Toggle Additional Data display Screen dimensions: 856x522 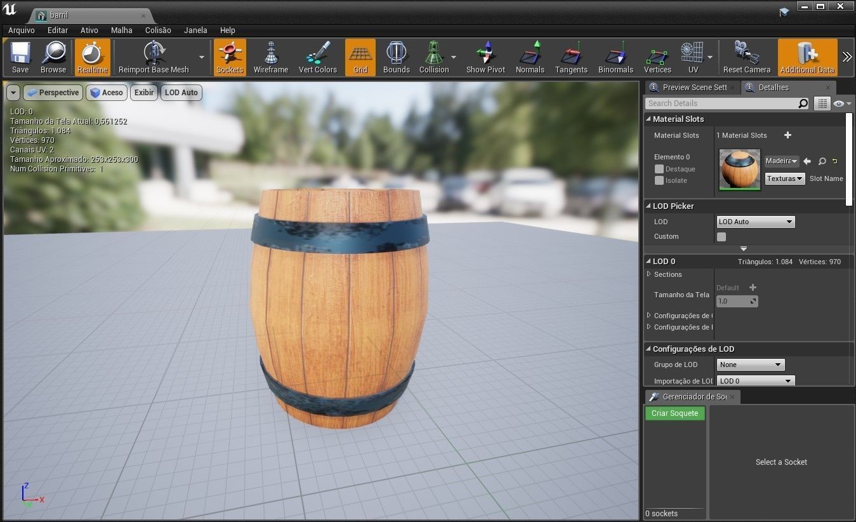pos(807,57)
